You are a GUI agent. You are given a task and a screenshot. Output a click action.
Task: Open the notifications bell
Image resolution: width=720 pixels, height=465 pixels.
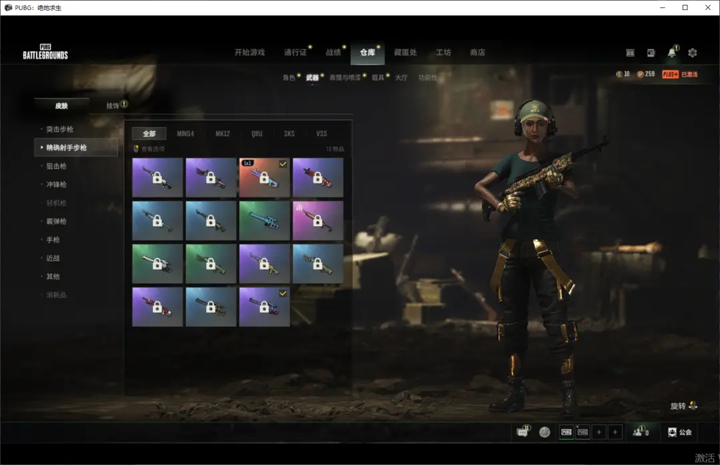[x=672, y=53]
